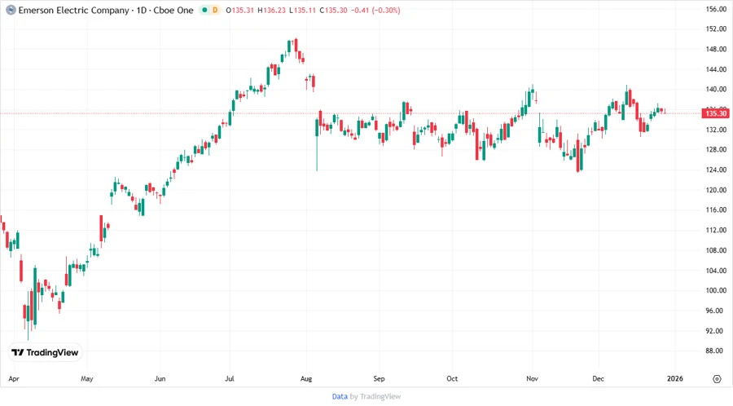The image size is (733, 406).
Task: Click the 156.00 price axis label
Action: (x=716, y=9)
